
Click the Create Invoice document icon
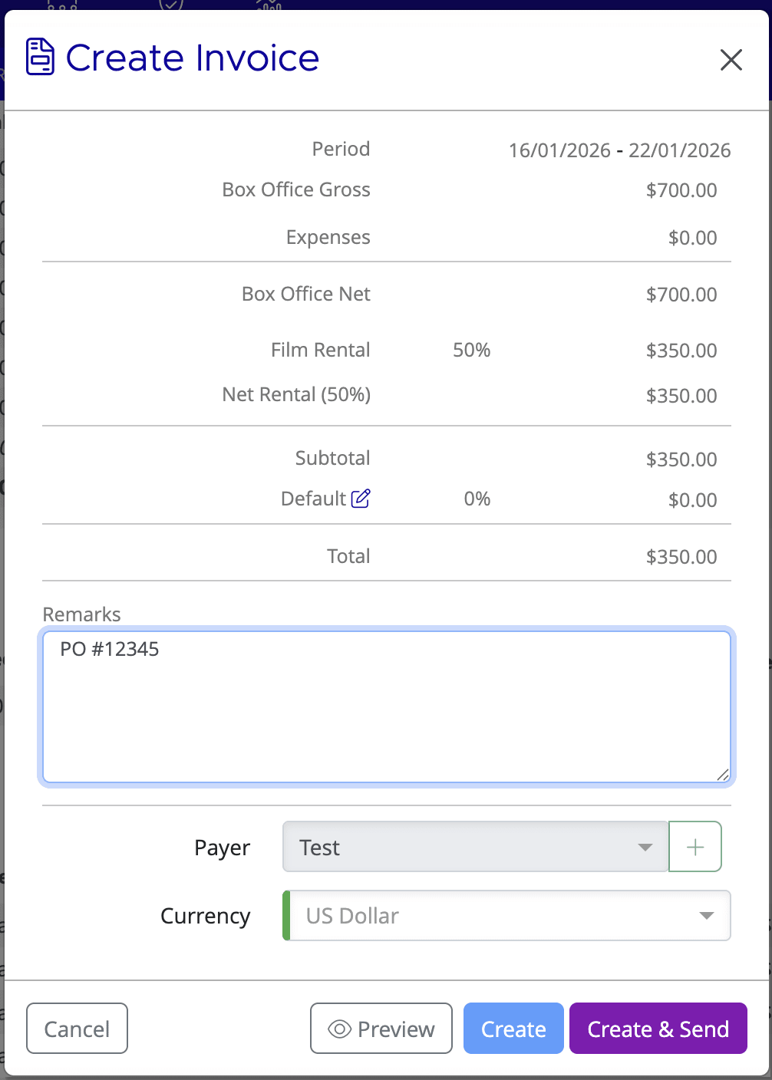39,57
